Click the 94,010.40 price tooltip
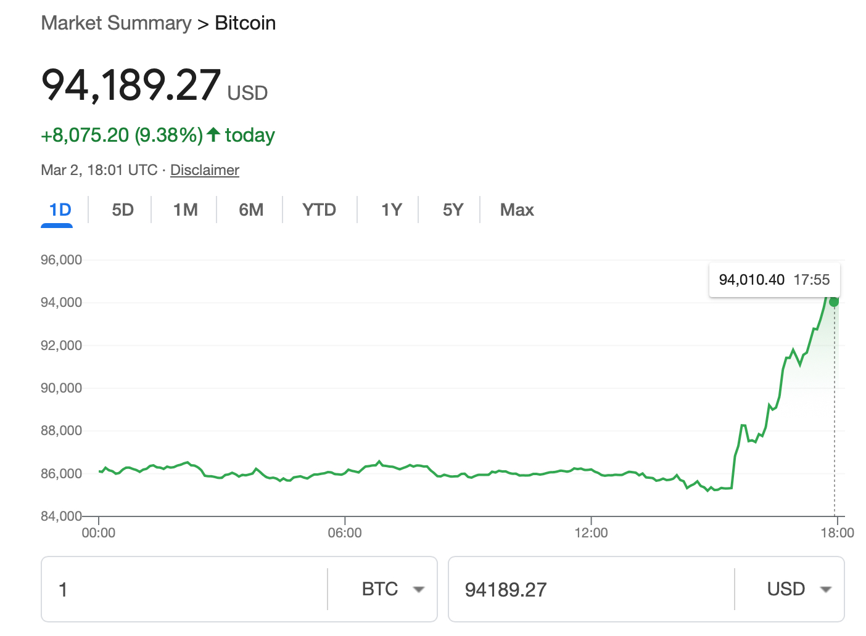 tap(774, 280)
